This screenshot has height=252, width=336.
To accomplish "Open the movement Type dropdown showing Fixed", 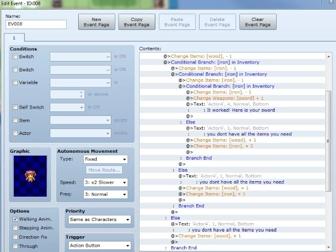I will pos(106,159).
